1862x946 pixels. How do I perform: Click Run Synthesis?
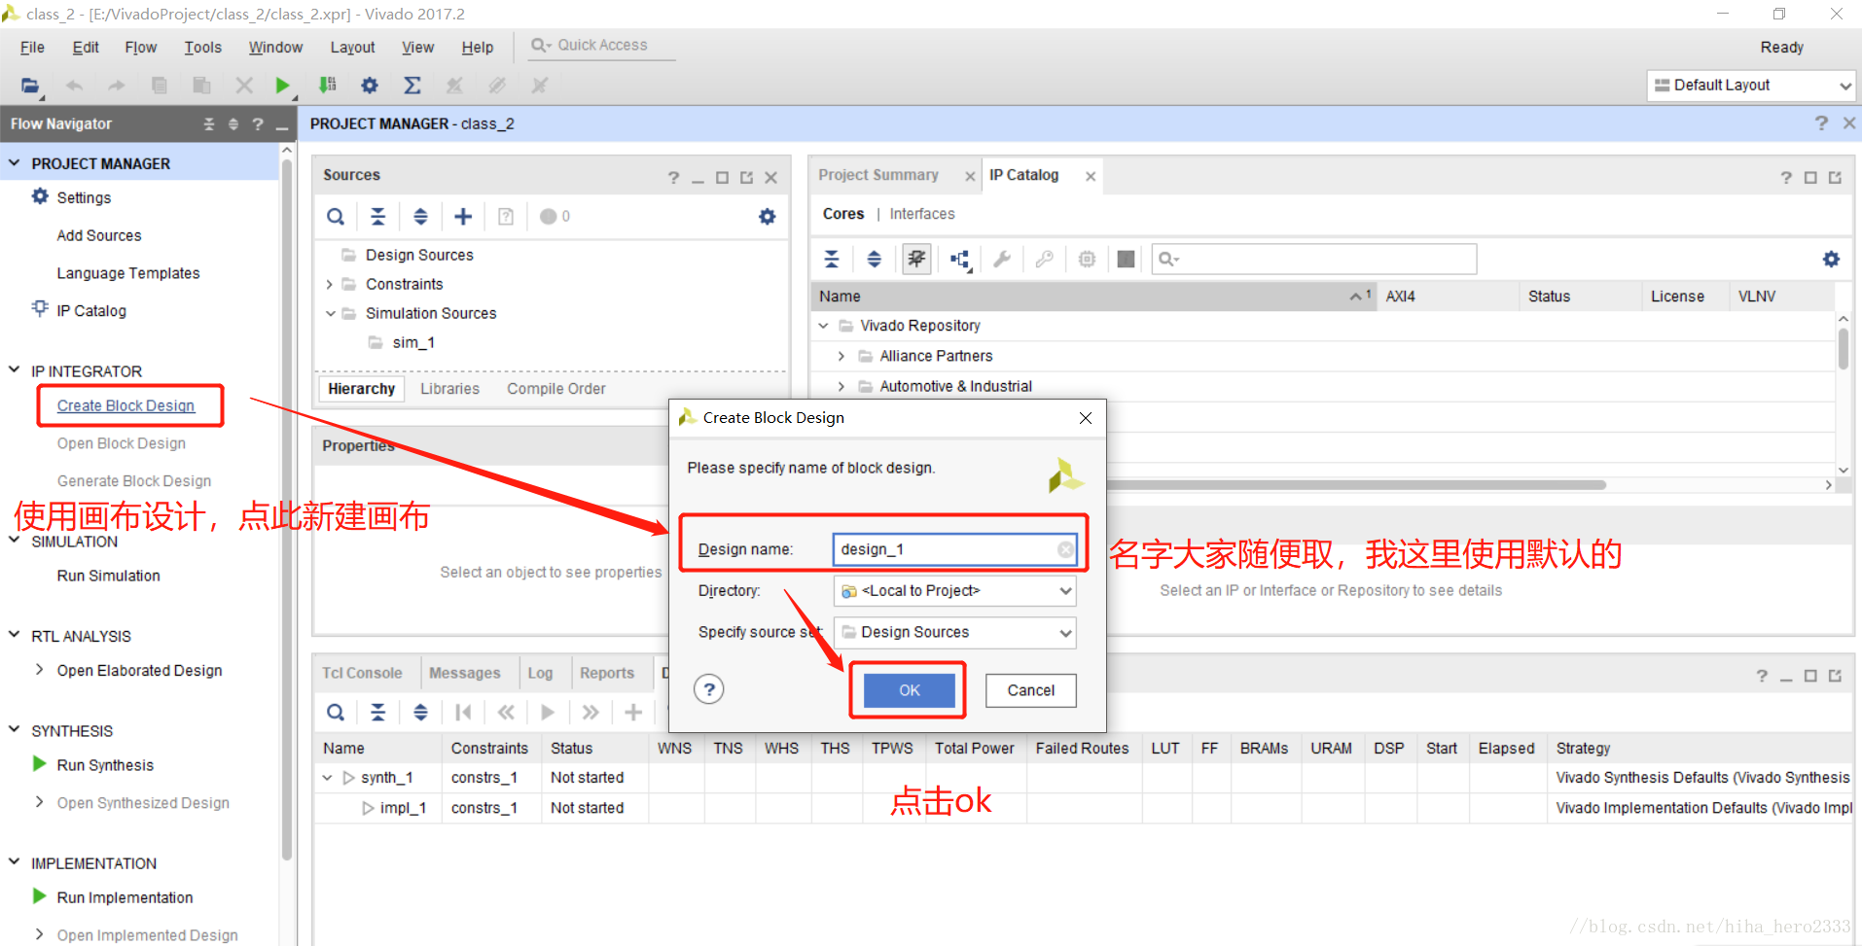105,765
